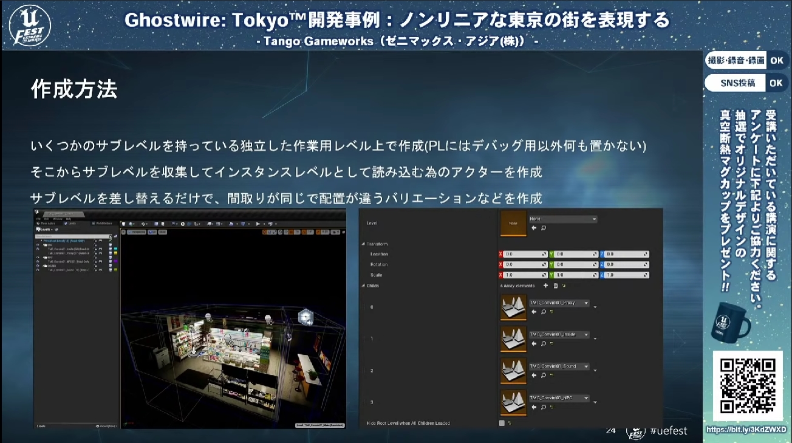This screenshot has width=792, height=443.
Task: Add a Childs array element with the plus icon
Action: [x=545, y=286]
